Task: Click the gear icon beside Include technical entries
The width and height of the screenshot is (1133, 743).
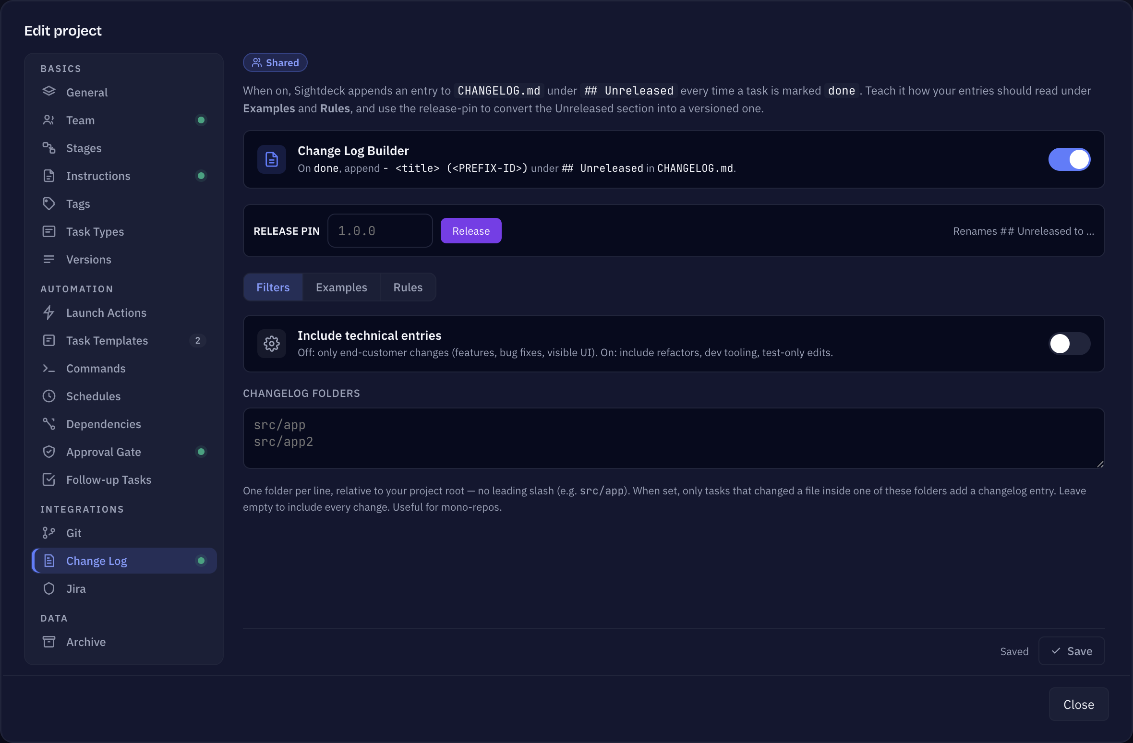Action: click(272, 344)
